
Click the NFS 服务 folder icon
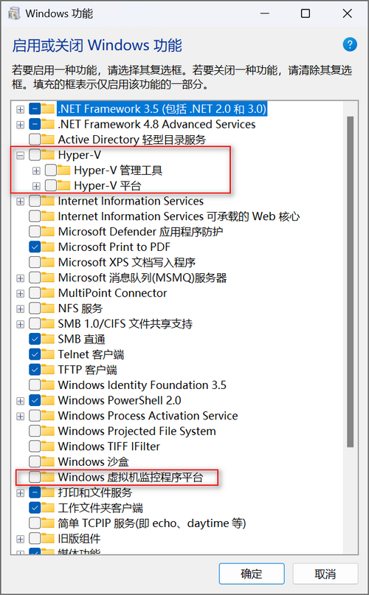point(48,308)
